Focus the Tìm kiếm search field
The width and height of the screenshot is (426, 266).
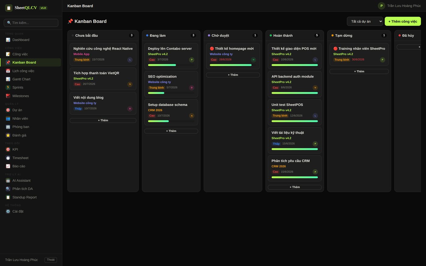coord(31,23)
